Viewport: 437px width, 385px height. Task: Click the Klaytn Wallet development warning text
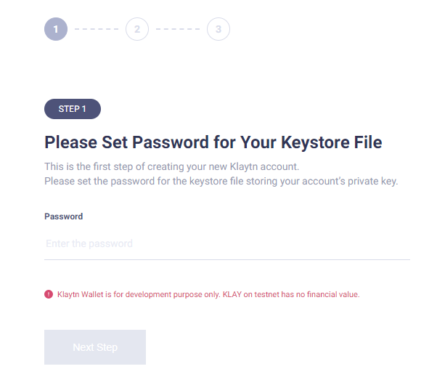pos(208,294)
